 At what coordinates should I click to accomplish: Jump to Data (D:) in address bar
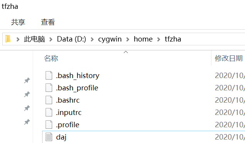71,39
